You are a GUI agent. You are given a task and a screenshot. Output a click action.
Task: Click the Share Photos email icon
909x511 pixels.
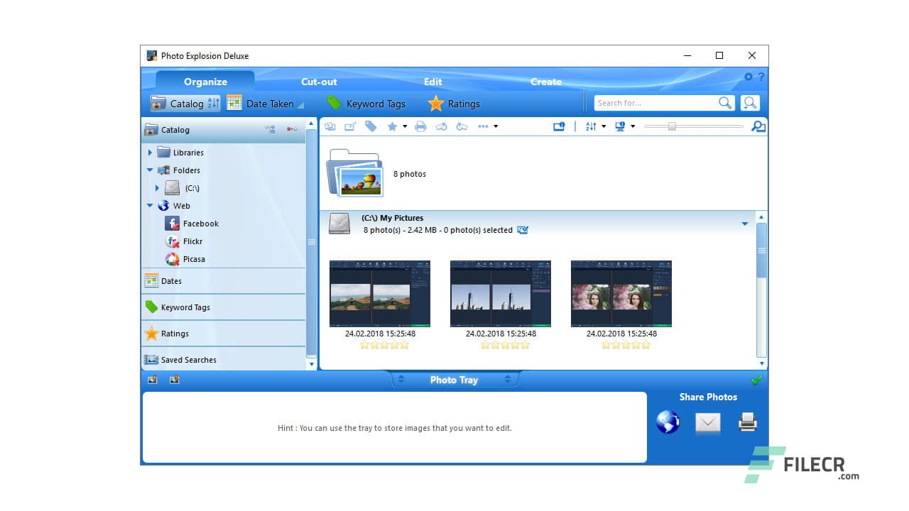point(707,422)
